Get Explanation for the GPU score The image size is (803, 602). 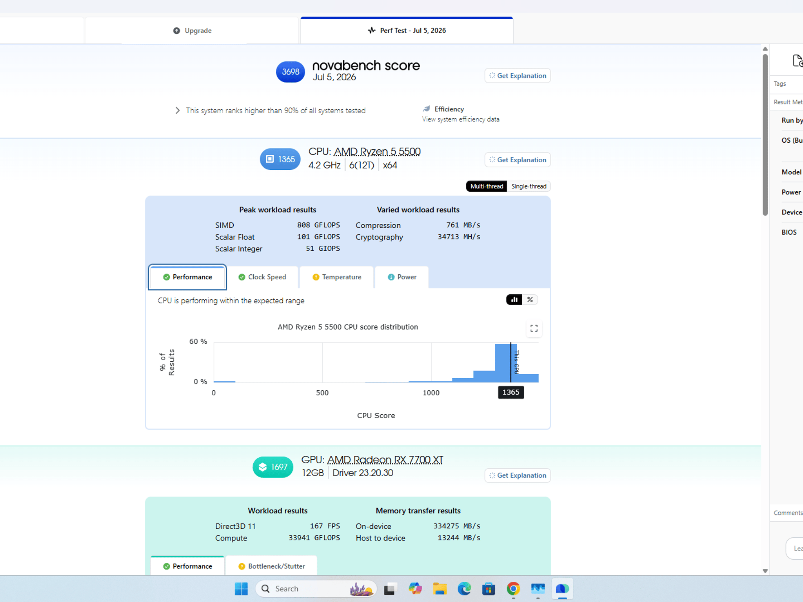coord(518,475)
